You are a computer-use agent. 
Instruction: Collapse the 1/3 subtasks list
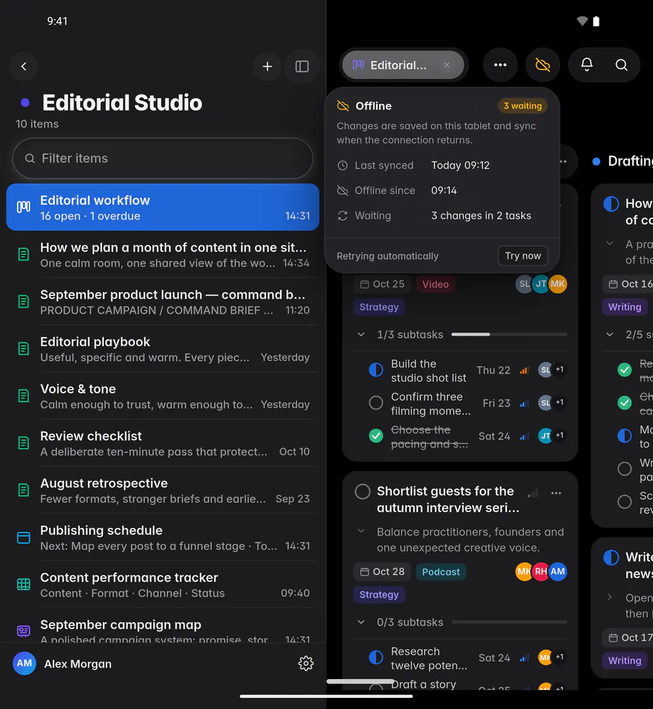(361, 335)
